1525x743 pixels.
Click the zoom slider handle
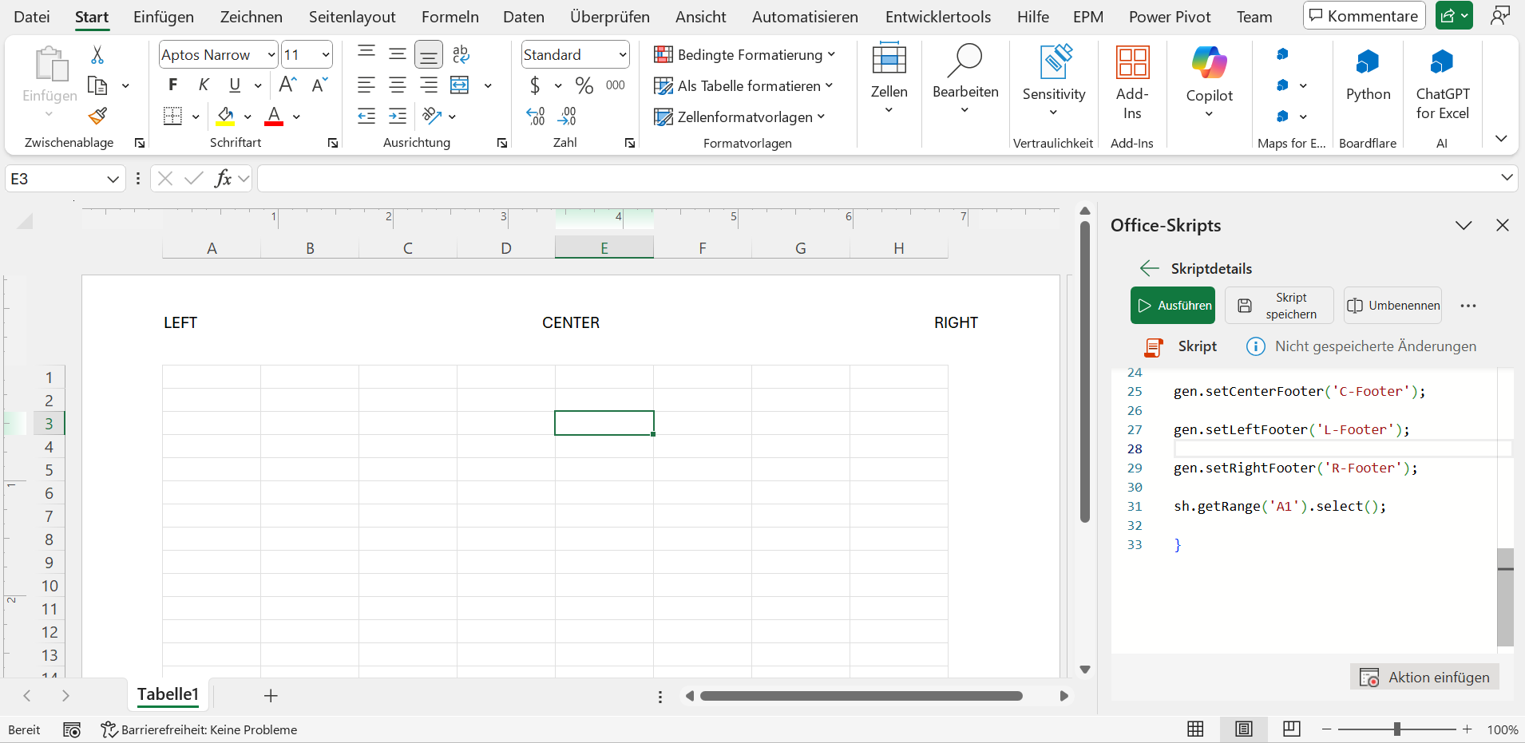1396,729
